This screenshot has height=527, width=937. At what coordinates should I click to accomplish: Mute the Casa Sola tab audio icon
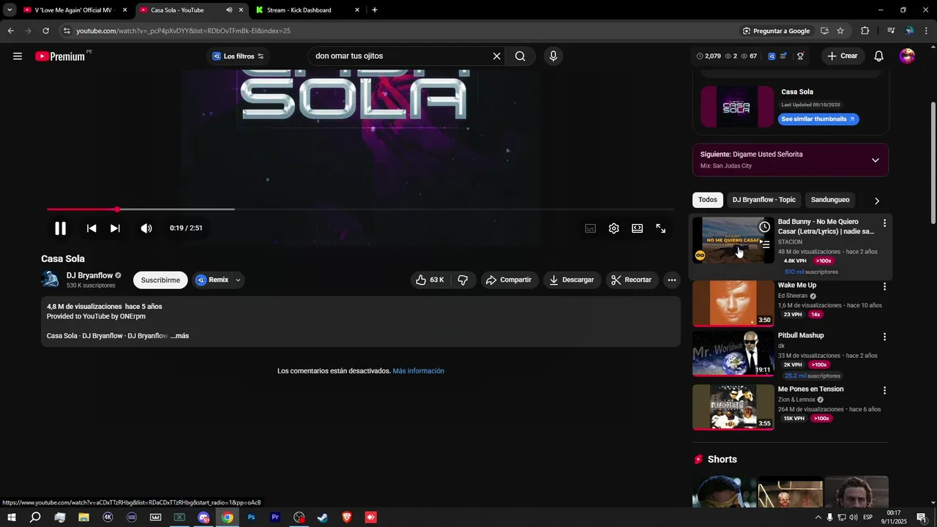[229, 10]
